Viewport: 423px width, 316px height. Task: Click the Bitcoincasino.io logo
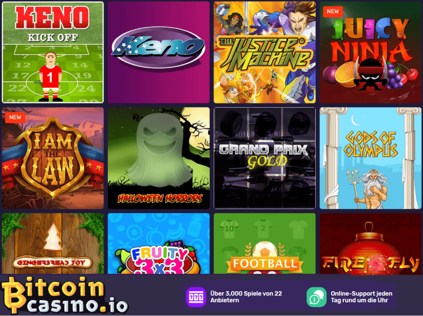tap(65, 295)
